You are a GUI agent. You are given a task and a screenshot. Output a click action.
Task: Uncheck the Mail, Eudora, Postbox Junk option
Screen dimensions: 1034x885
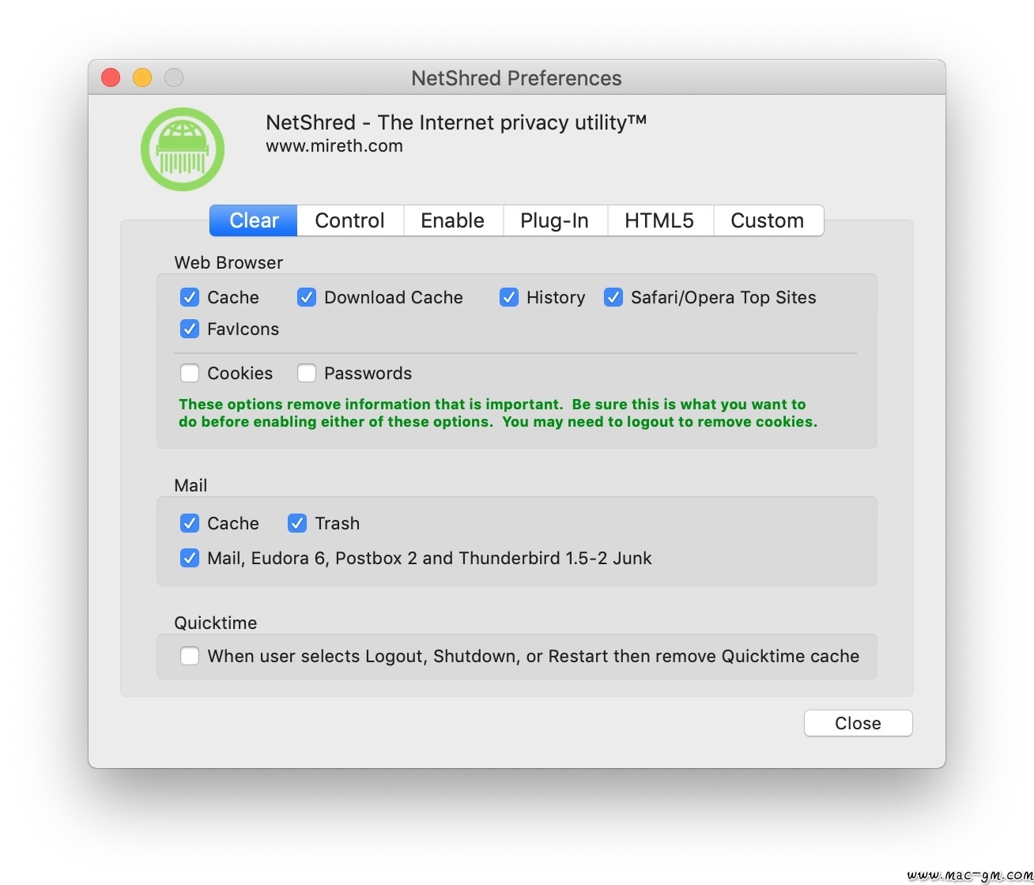click(x=190, y=558)
